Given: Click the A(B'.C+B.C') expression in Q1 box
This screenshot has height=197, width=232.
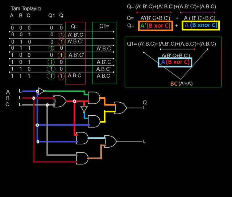Looking at the screenshot, I should pos(176,56).
